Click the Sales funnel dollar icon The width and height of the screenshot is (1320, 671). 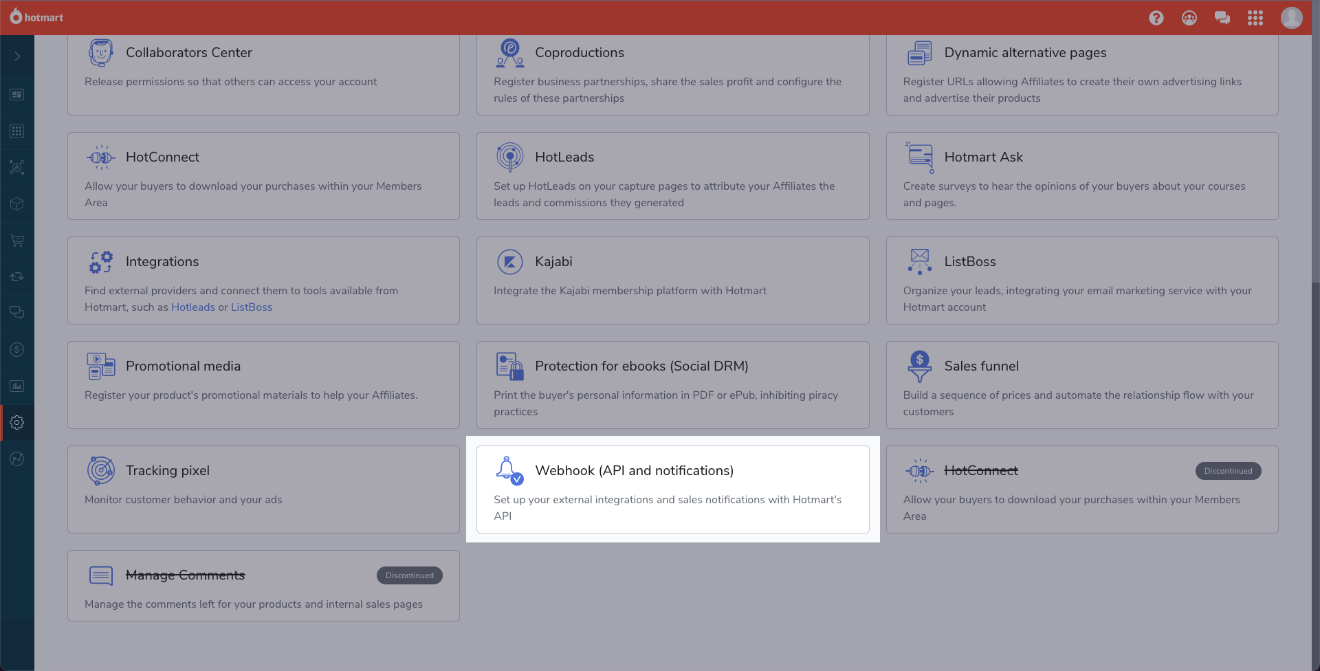(x=920, y=366)
